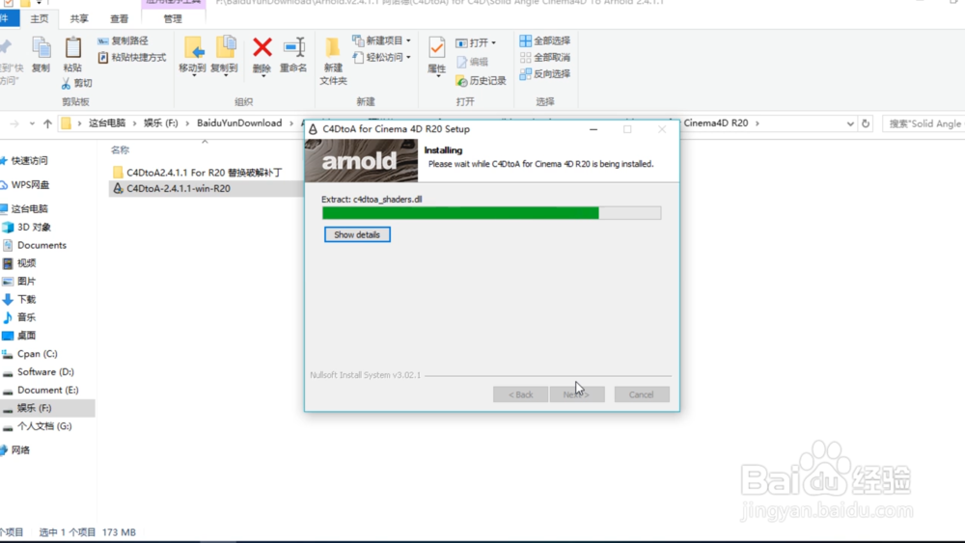Open 网络 in navigation pane
This screenshot has width=965, height=543.
coord(20,450)
